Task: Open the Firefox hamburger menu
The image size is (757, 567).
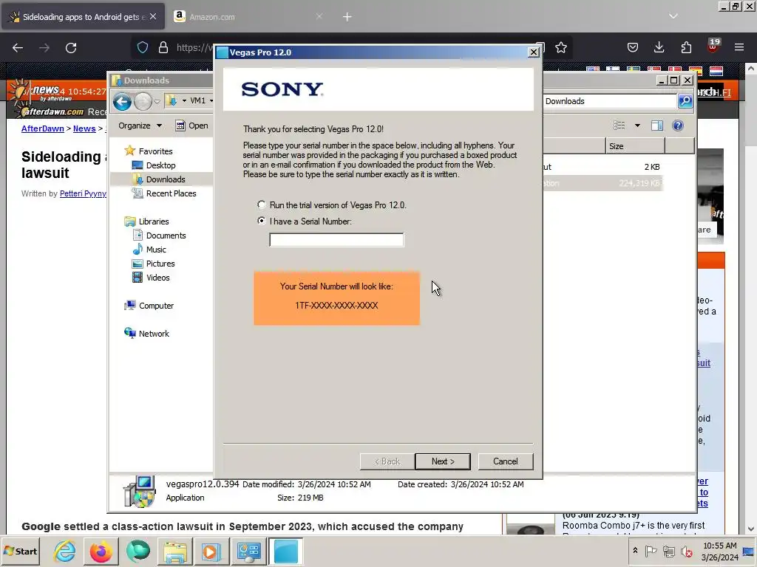Action: tap(739, 47)
